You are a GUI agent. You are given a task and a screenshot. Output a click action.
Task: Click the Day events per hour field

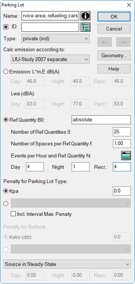pos(35,167)
